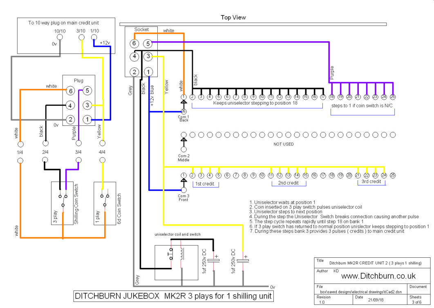This screenshot has width=434, height=308.
Task: Click the "1 play" label
Action: click(x=97, y=216)
